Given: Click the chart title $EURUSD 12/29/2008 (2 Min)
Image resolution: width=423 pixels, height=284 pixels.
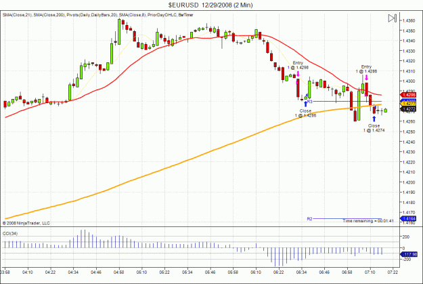Looking at the screenshot, I should (x=210, y=5).
